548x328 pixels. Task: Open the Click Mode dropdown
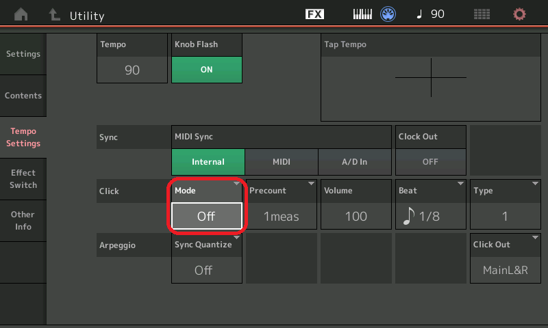(x=206, y=216)
